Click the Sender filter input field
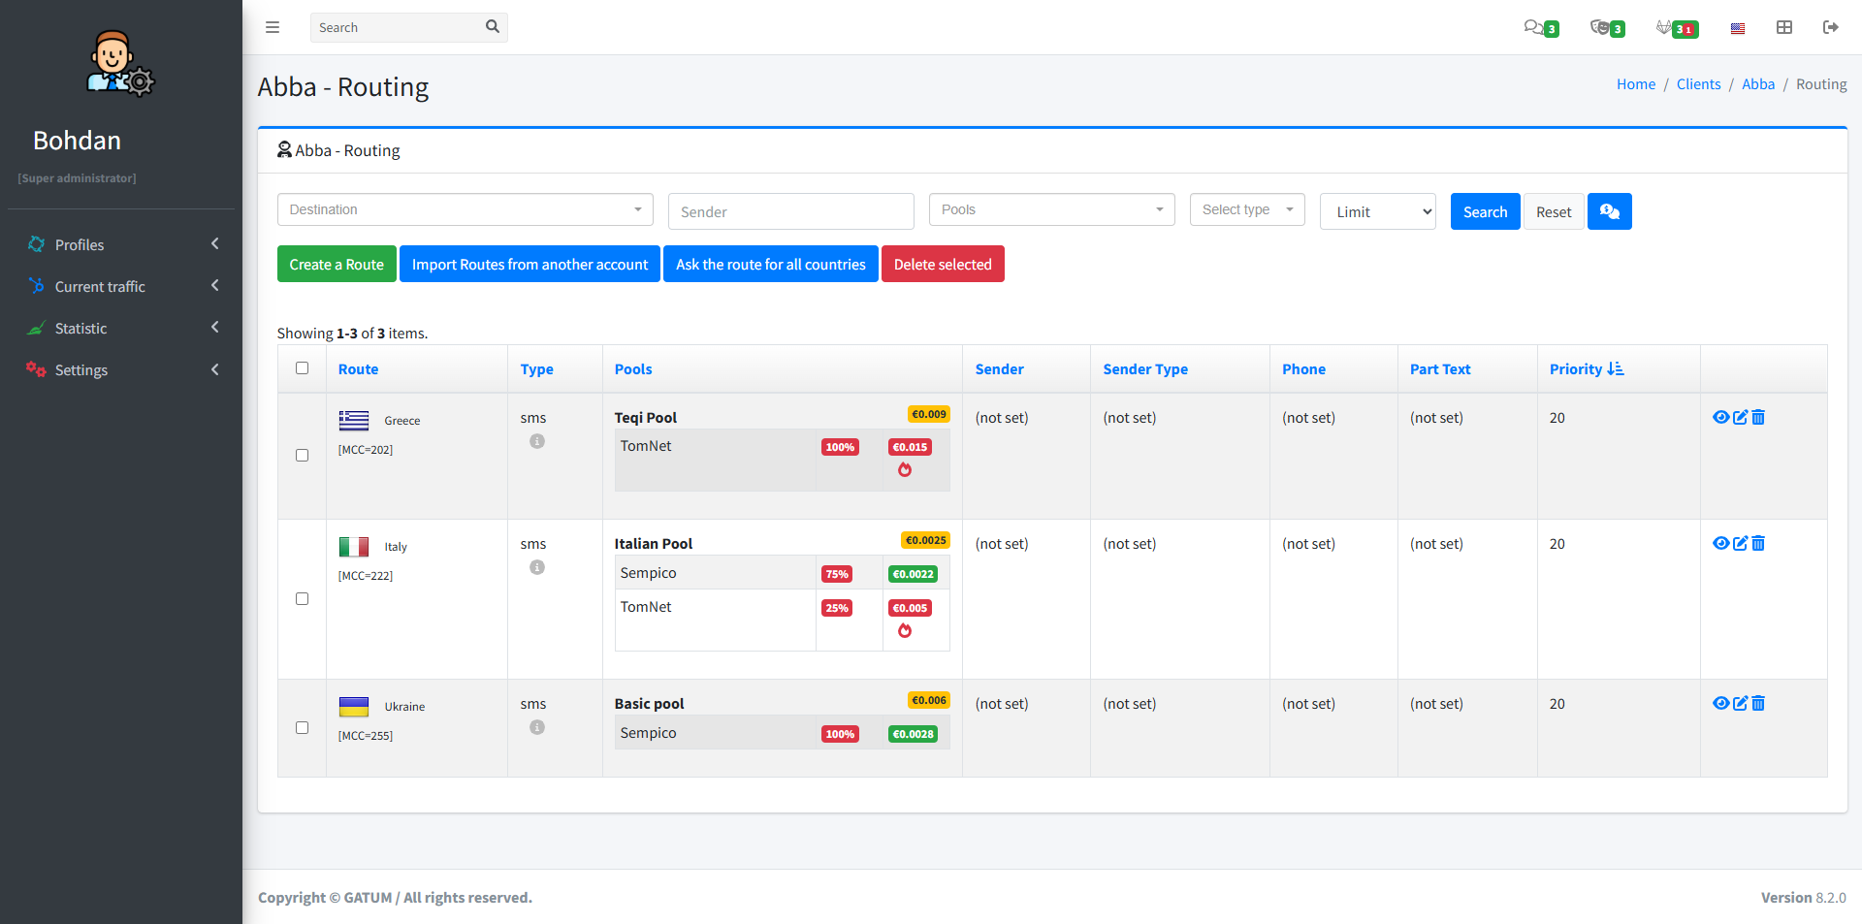This screenshot has height=924, width=1862. [790, 211]
